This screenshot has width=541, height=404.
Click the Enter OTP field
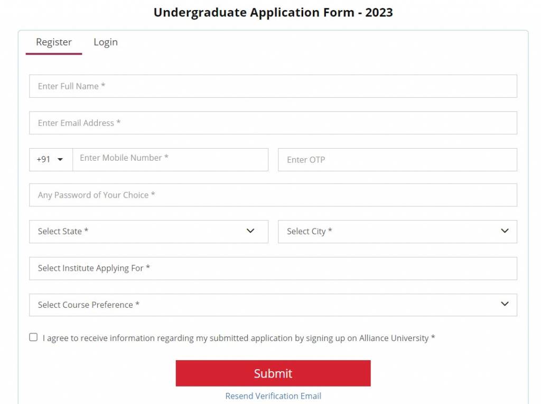(x=396, y=159)
